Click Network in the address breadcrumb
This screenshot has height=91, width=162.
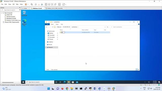[59, 27]
